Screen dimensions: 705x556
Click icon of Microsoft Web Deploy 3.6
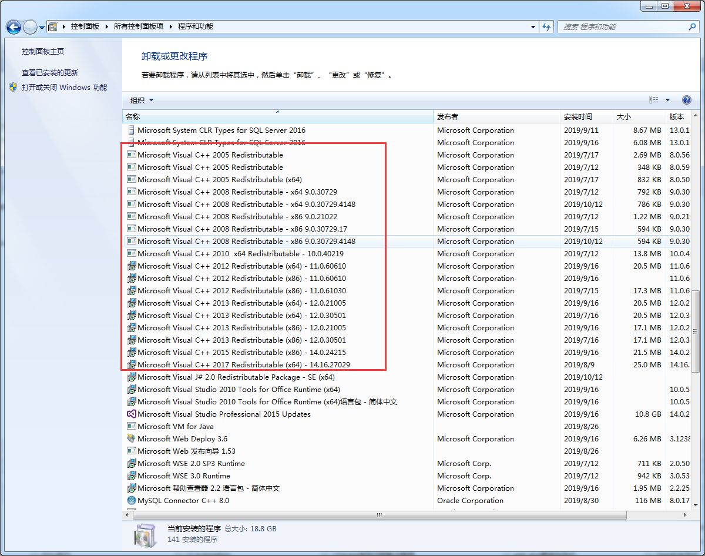132,439
